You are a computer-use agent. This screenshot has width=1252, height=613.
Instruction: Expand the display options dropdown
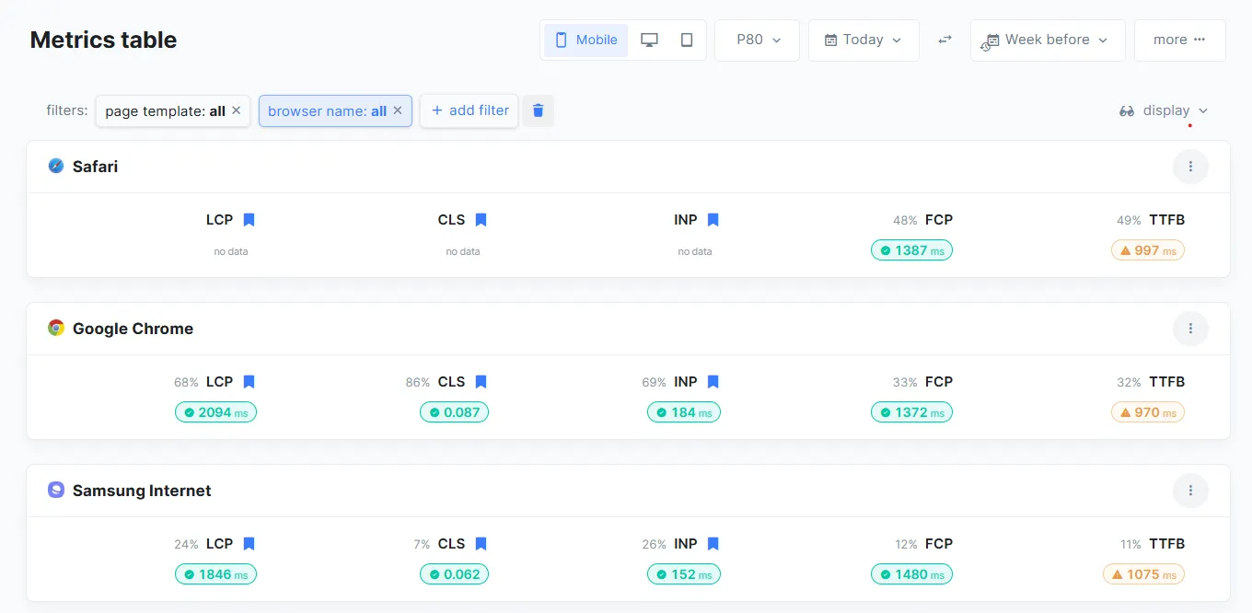point(1165,110)
